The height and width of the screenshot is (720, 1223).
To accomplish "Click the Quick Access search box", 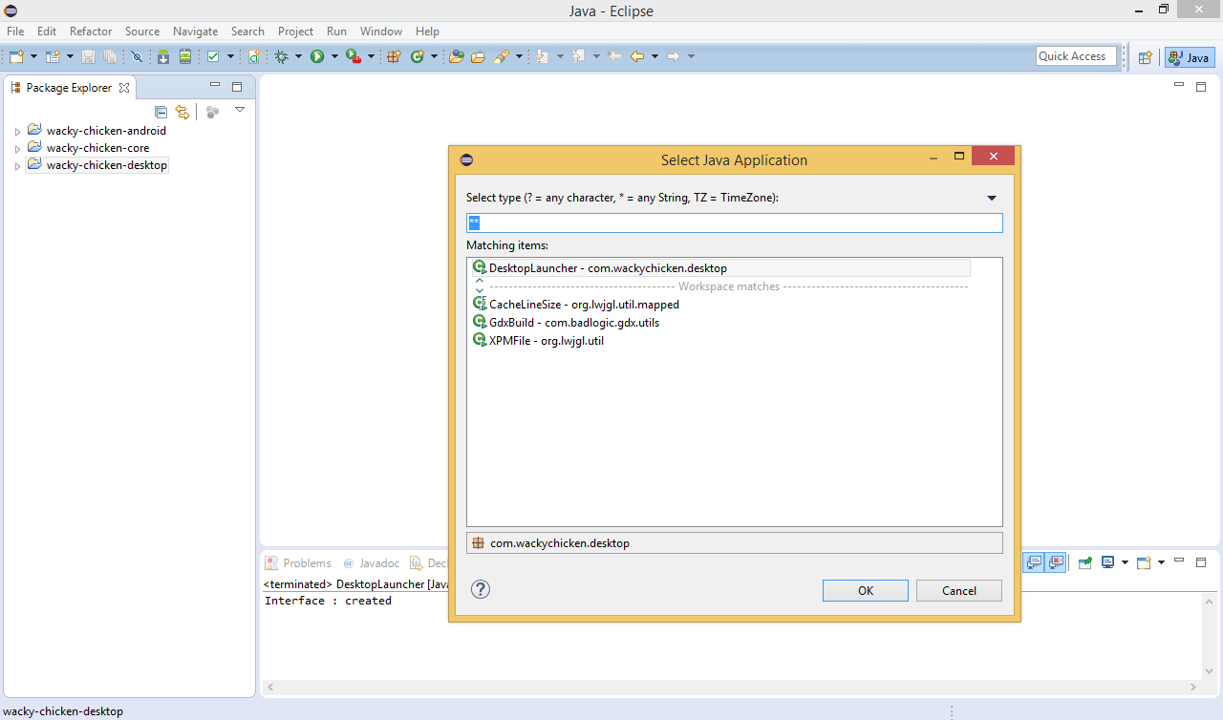I will pyautogui.click(x=1076, y=56).
